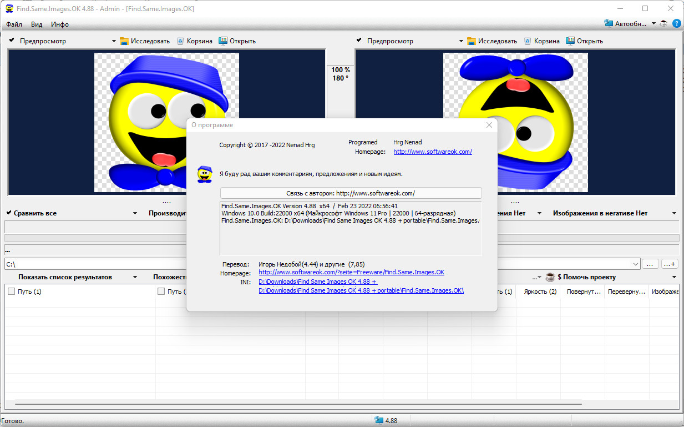Toggle the left Предпросмотр checkmark
This screenshot has width=684, height=427.
click(x=12, y=41)
